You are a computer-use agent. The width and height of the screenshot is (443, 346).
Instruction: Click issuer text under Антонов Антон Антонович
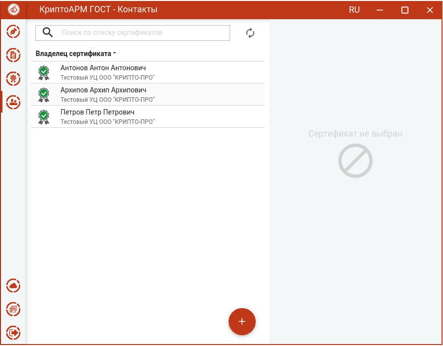[x=108, y=77]
